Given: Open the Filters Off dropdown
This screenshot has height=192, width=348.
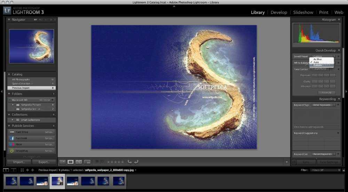Looking at the screenshot, I should (325, 170).
